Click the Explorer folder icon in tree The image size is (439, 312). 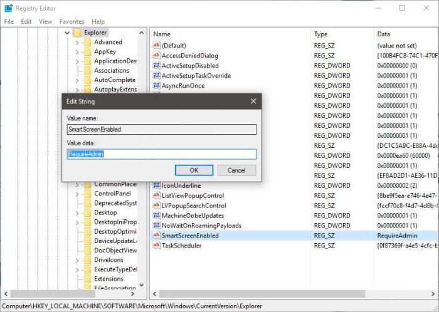[x=78, y=33]
